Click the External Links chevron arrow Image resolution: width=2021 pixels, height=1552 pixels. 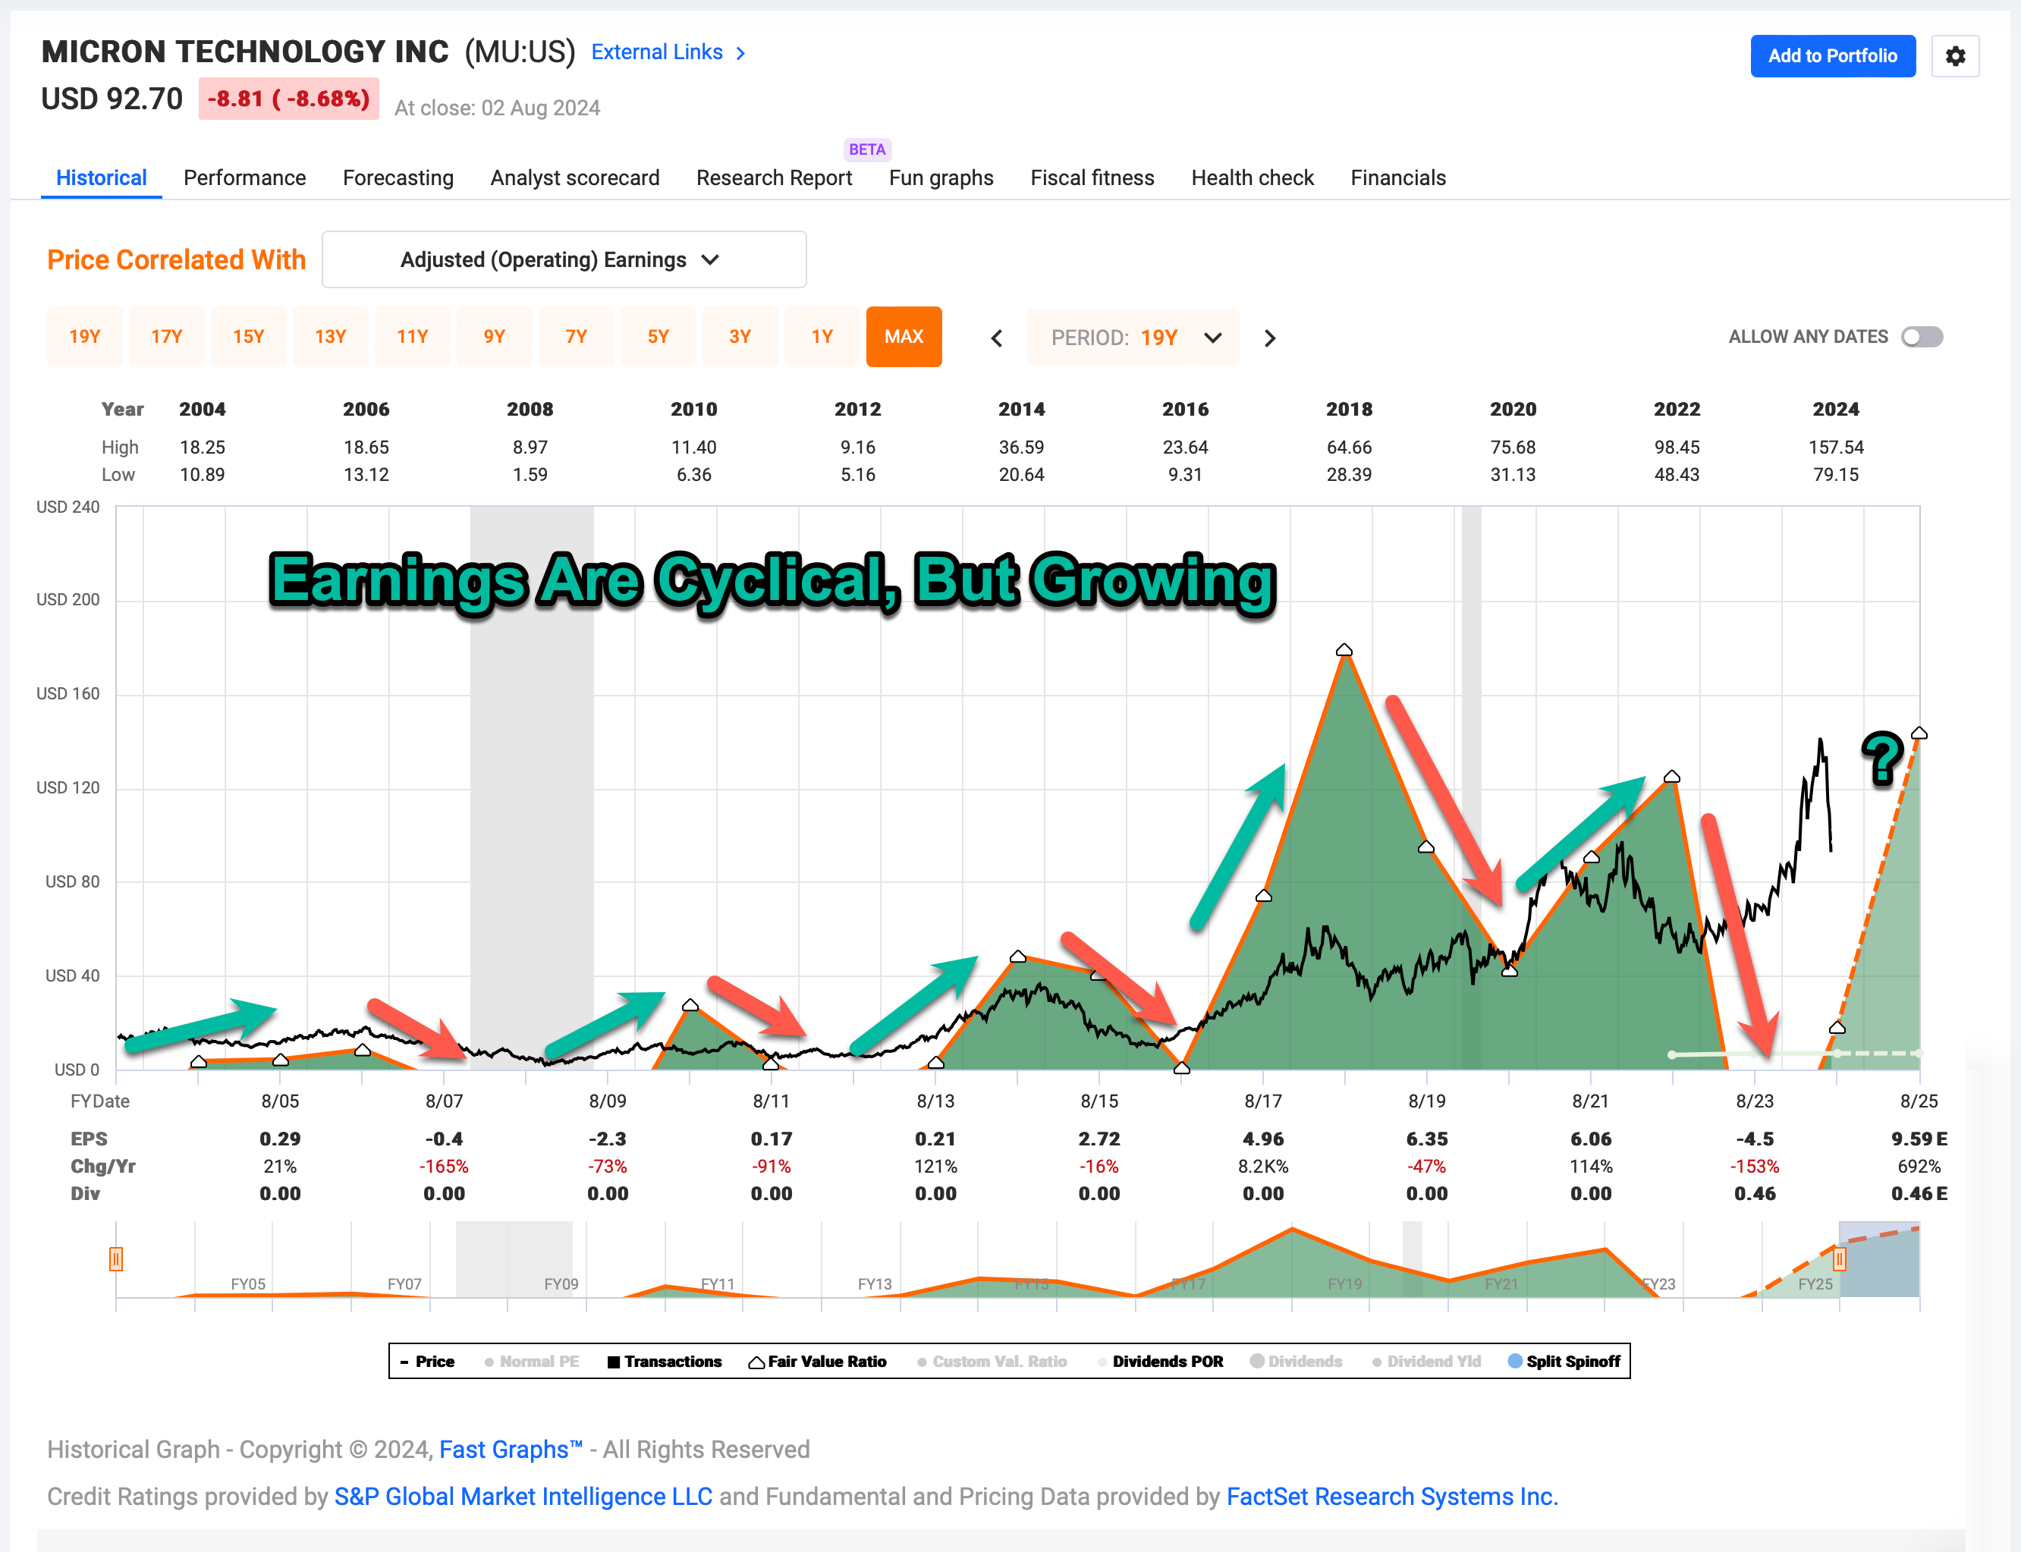tap(740, 54)
